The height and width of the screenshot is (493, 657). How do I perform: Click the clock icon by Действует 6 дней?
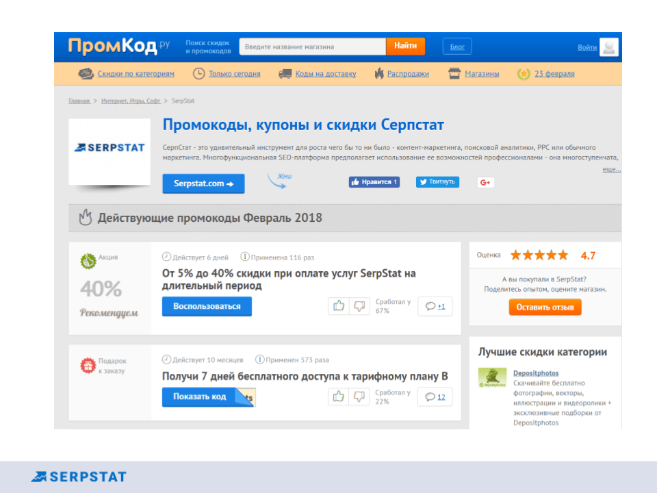(x=166, y=257)
